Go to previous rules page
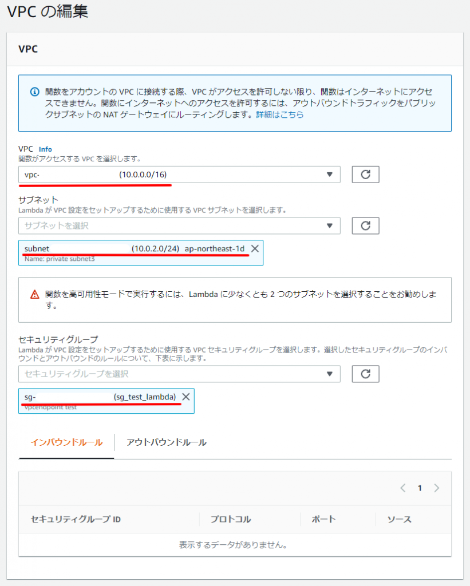This screenshot has width=470, height=586. 402,488
